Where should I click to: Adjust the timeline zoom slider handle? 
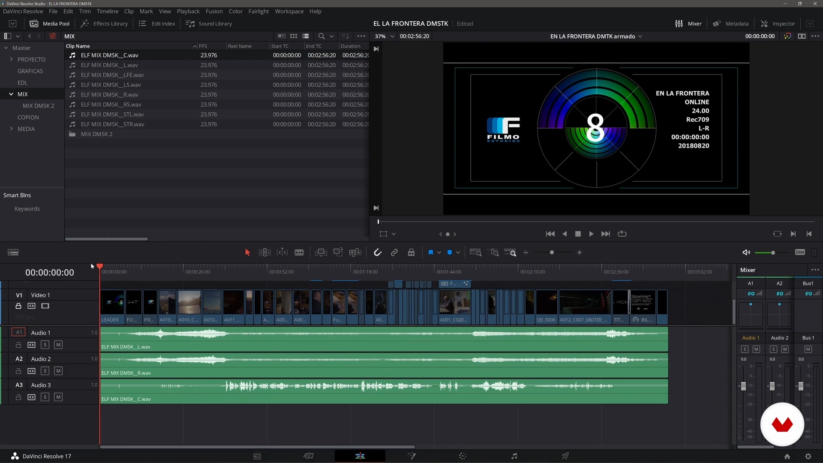552,253
